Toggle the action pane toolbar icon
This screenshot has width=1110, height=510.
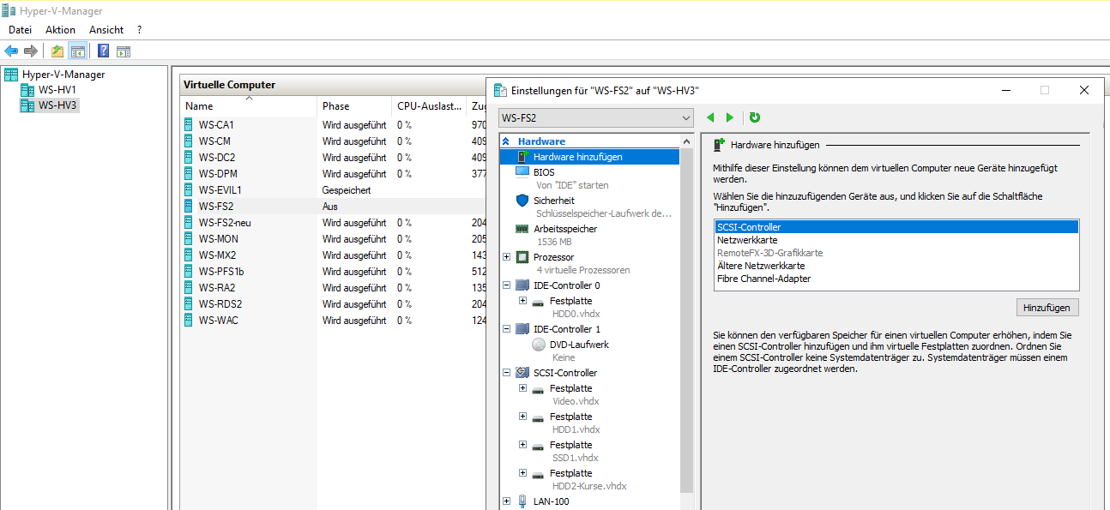(x=124, y=51)
